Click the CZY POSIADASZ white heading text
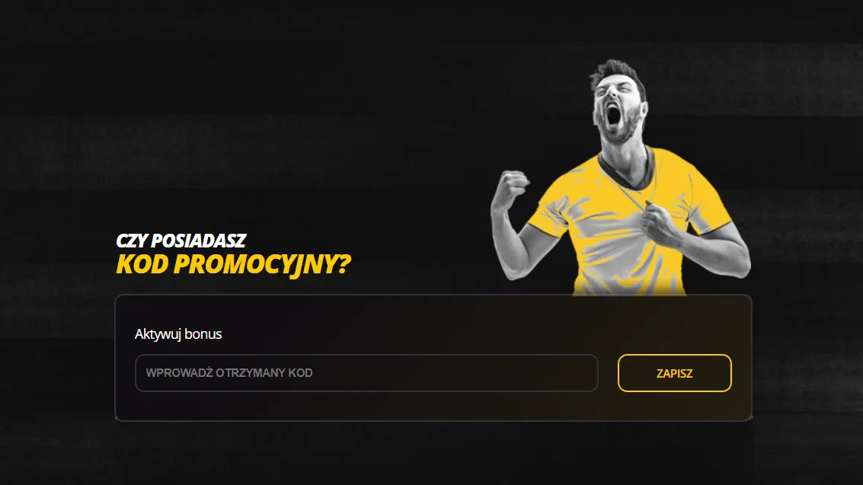The image size is (863, 485). pos(181,241)
